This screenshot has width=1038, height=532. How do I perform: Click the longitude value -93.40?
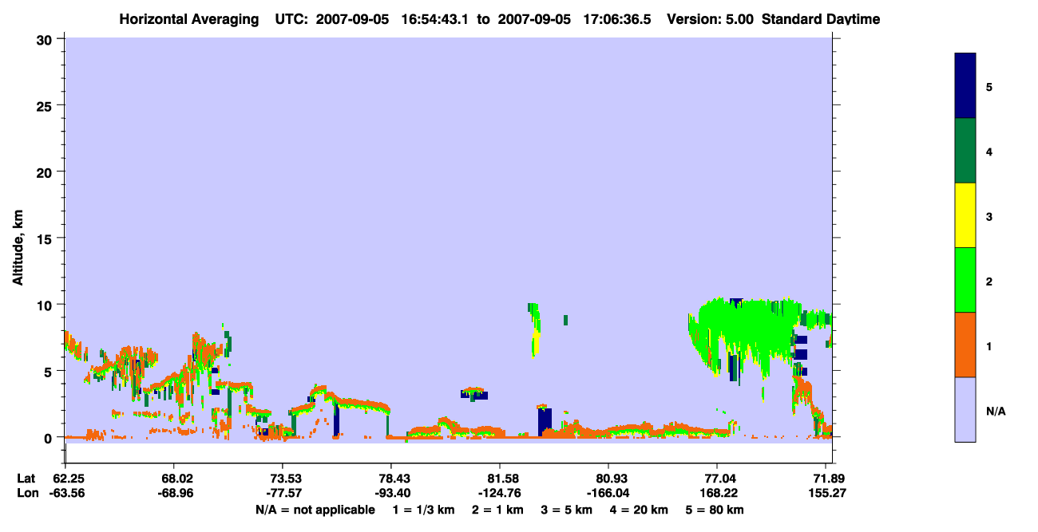391,493
